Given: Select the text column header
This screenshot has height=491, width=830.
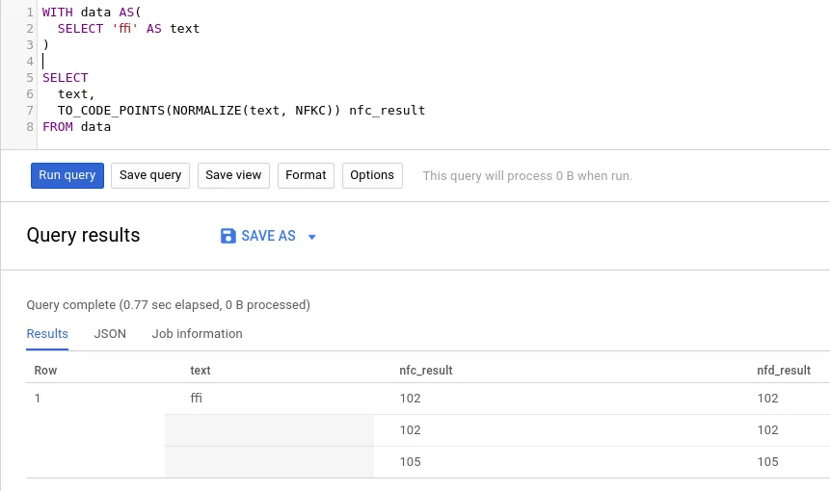Looking at the screenshot, I should coord(201,371).
